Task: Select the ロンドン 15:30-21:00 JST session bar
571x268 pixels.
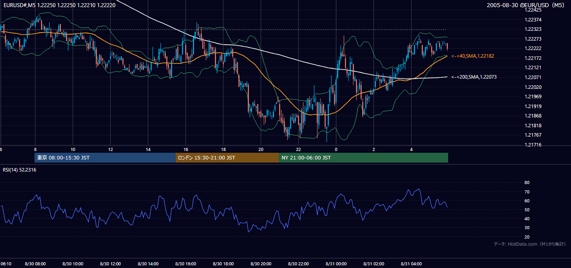Action: 227,158
